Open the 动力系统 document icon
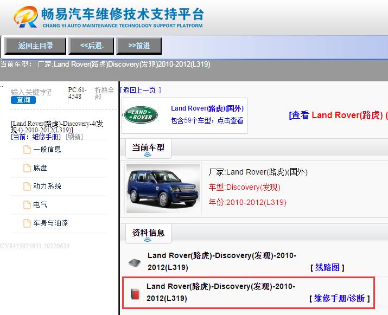This screenshot has height=315, width=388. point(27,187)
